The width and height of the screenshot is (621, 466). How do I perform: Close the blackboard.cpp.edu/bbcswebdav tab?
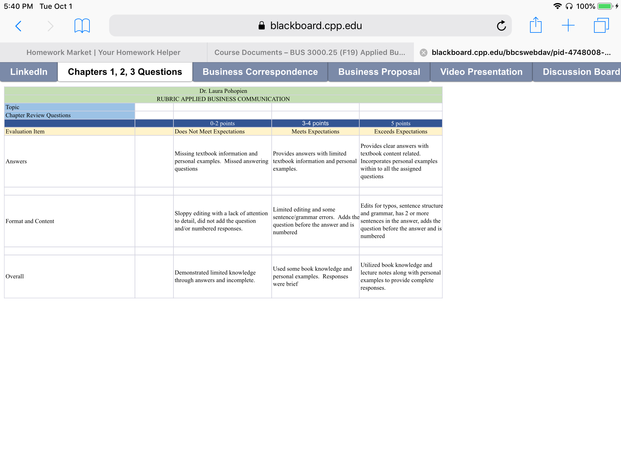[424, 53]
